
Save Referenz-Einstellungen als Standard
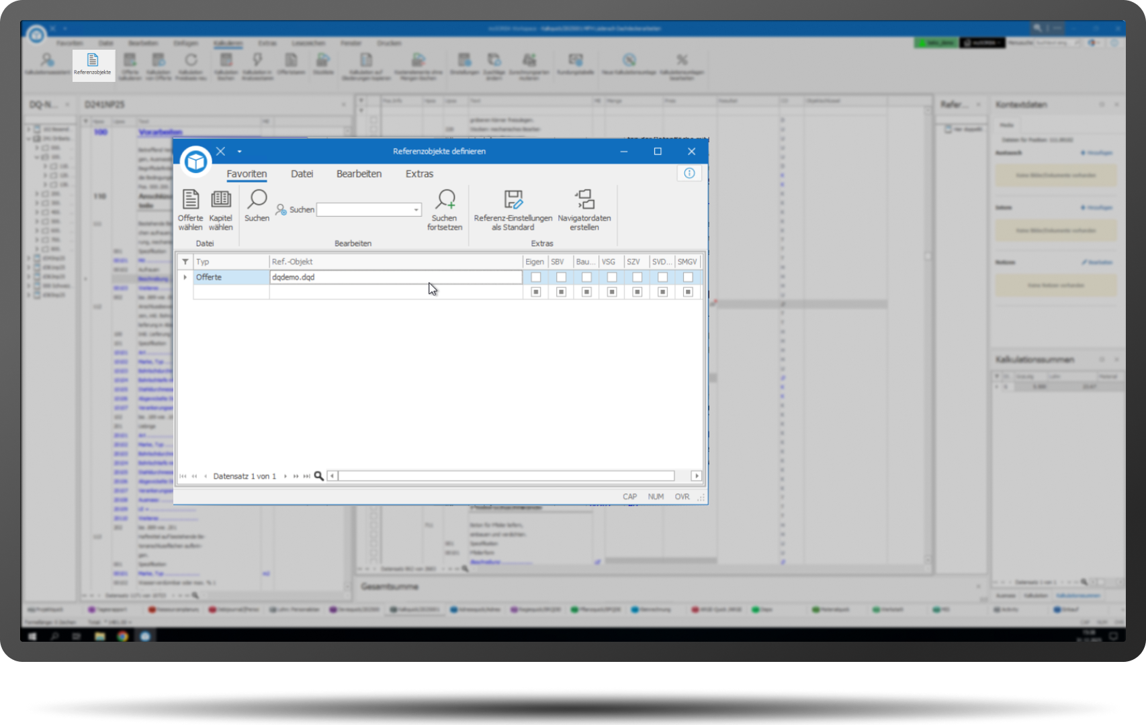(513, 200)
